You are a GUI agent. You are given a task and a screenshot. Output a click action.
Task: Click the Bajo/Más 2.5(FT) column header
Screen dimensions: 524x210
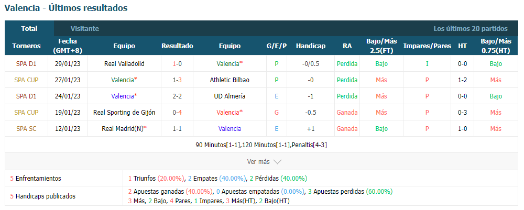tap(381, 46)
